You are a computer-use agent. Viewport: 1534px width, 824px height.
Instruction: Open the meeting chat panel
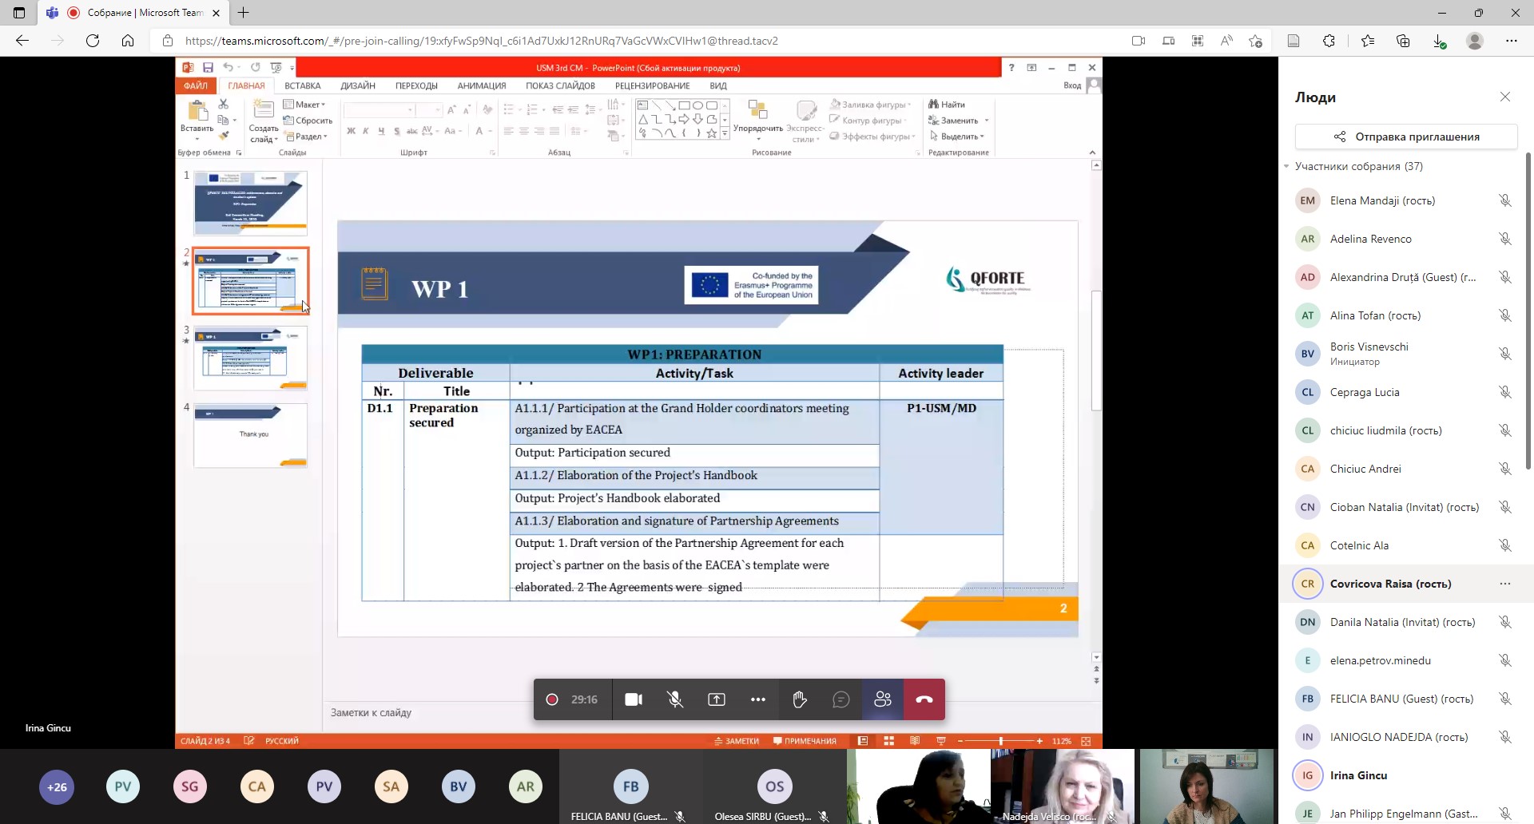pyautogui.click(x=841, y=699)
